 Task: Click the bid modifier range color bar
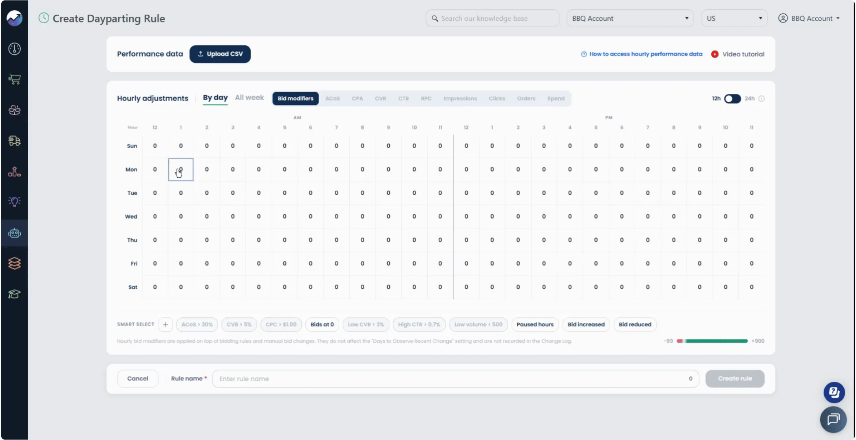click(x=712, y=341)
